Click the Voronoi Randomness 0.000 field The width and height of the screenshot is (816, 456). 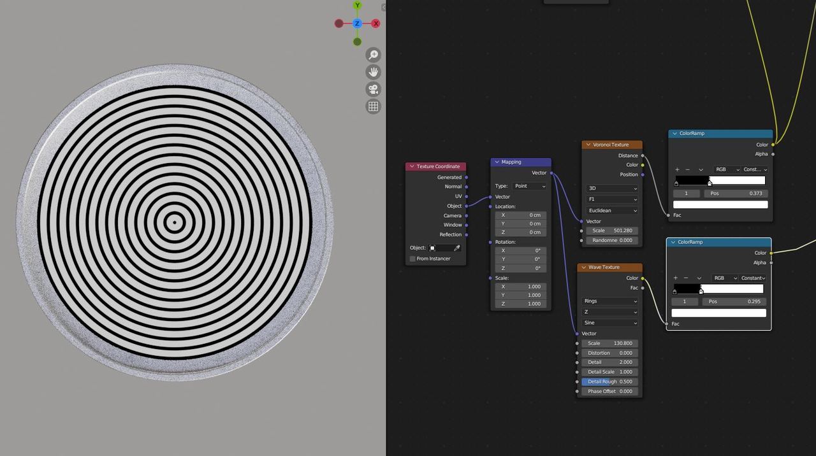click(x=612, y=240)
